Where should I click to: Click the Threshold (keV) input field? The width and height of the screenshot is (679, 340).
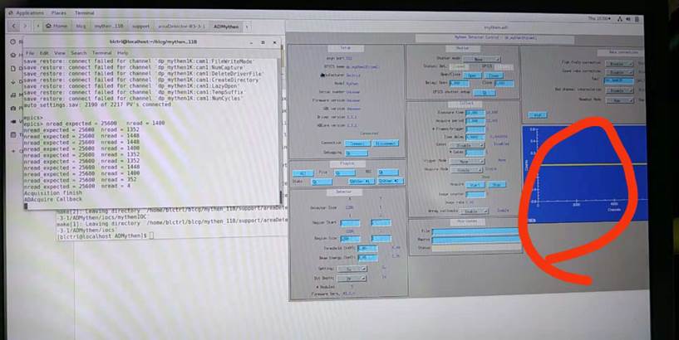tap(367, 249)
